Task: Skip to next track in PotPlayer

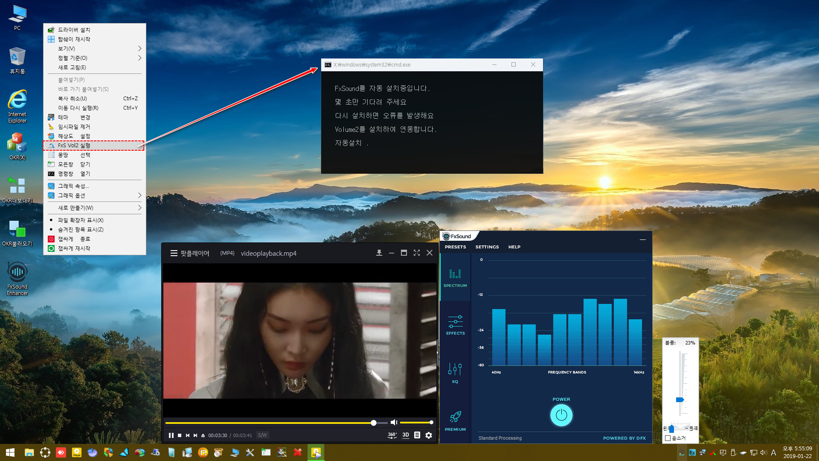Action: [x=195, y=435]
